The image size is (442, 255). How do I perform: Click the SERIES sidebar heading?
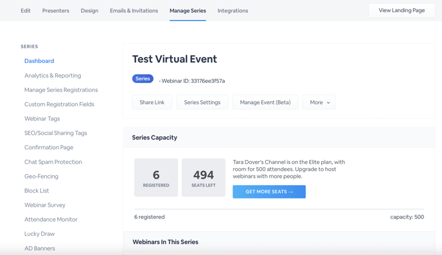point(30,46)
